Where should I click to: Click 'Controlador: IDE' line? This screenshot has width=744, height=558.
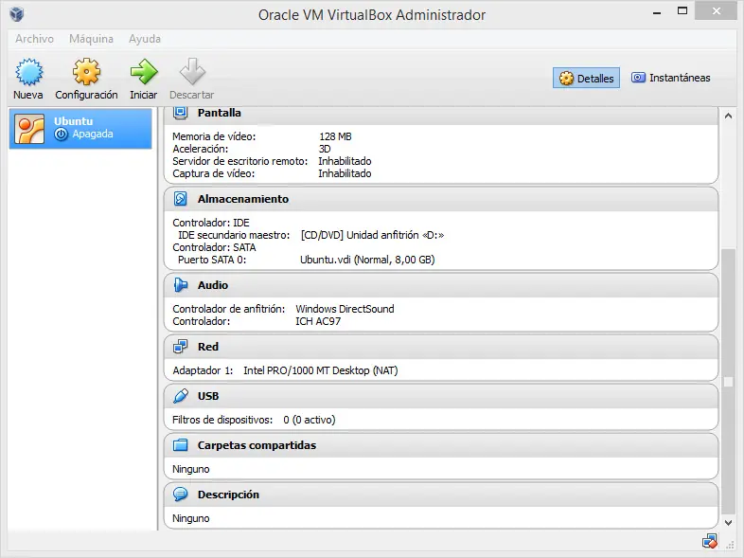point(211,223)
